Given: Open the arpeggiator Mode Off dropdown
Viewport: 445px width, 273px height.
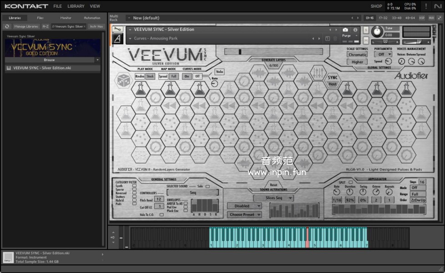Looking at the screenshot, I should point(418,187).
